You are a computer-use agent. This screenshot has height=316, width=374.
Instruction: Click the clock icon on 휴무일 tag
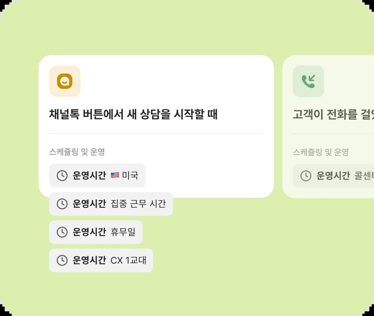coord(62,232)
